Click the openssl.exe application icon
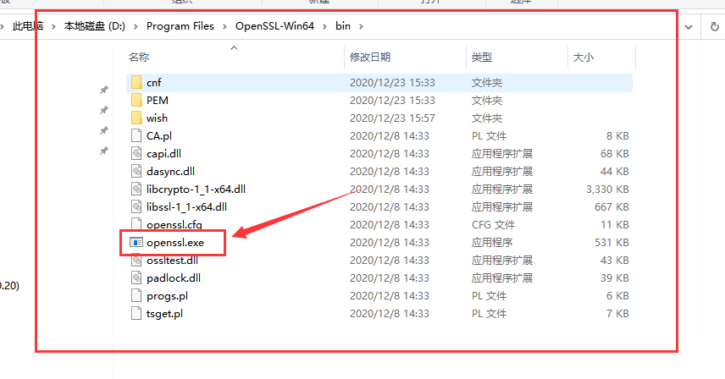This screenshot has height=379, width=725. point(136,242)
